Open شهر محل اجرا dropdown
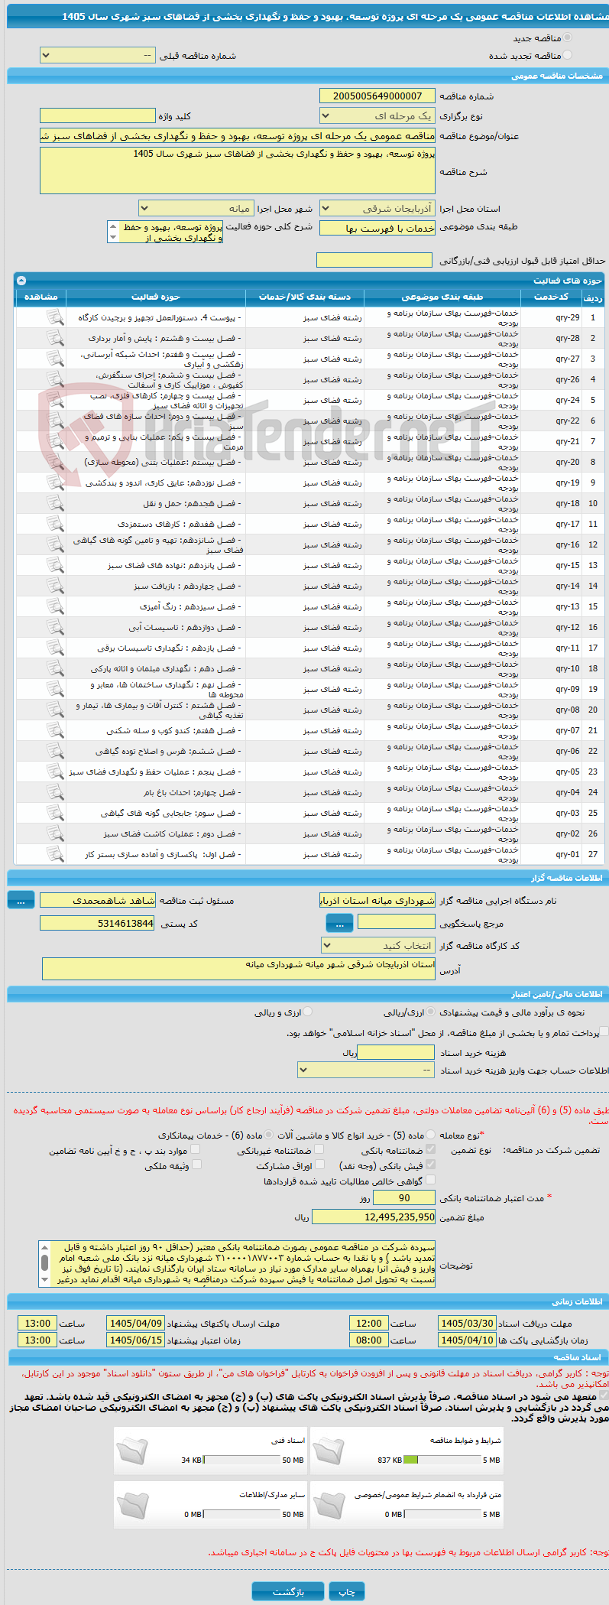This screenshot has height=1605, width=609. [196, 209]
